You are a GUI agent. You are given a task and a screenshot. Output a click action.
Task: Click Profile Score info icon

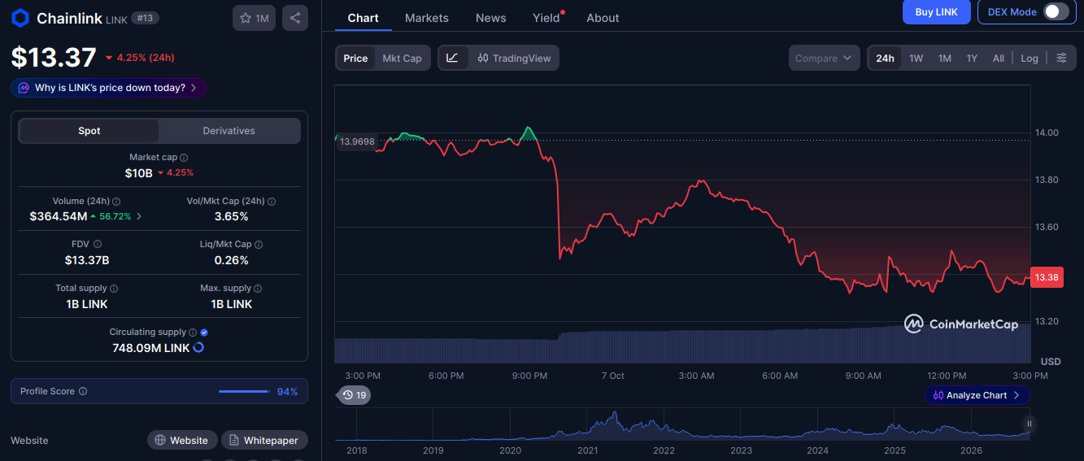pos(83,391)
